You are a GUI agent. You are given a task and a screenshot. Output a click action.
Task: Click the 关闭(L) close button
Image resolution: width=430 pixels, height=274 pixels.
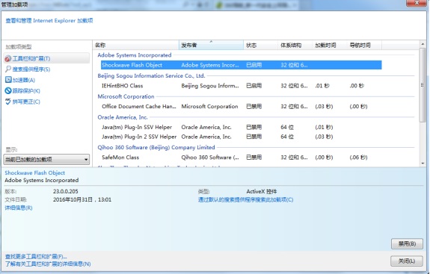coord(407,261)
